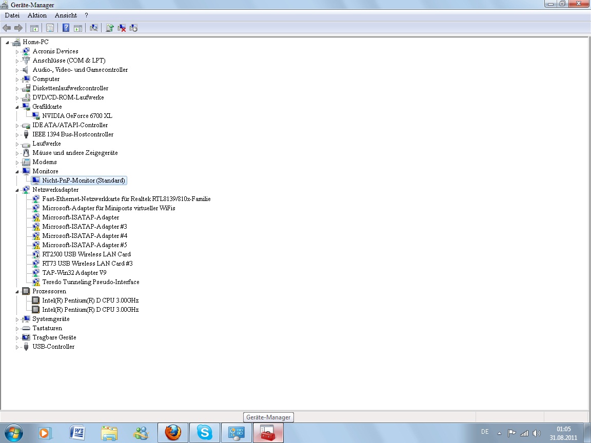
Task: Collapse the Monitore category
Action: (x=17, y=172)
